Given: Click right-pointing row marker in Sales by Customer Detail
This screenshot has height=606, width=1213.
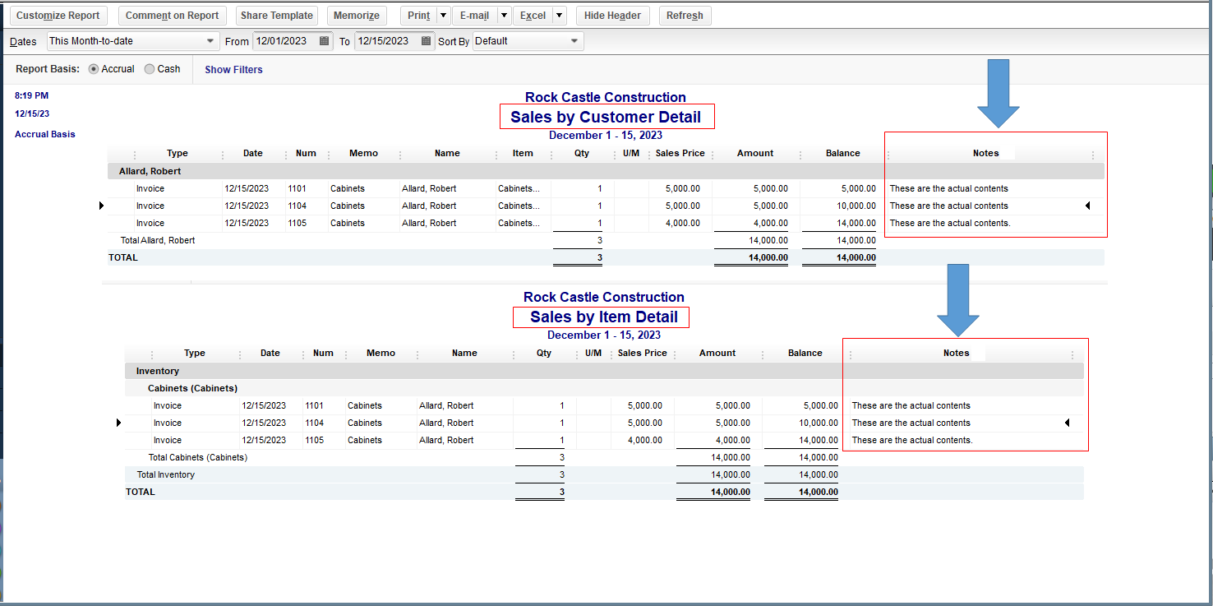Looking at the screenshot, I should 101,206.
